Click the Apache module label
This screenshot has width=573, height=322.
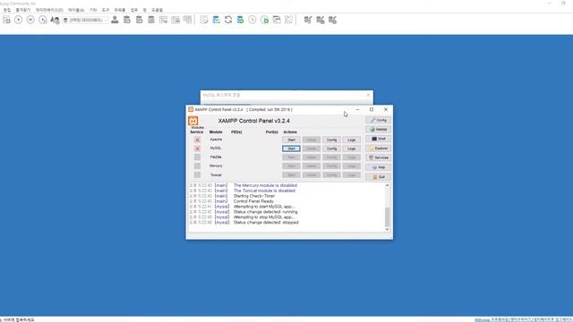pos(216,140)
